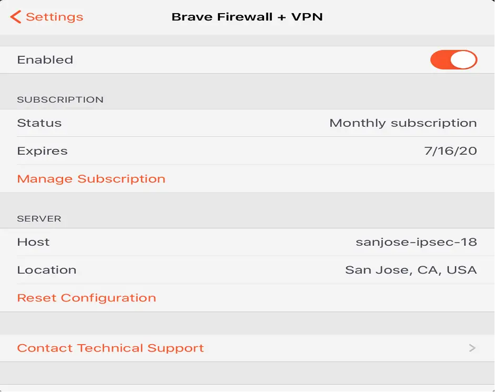Select the Location row
495x392 pixels.
click(x=247, y=270)
